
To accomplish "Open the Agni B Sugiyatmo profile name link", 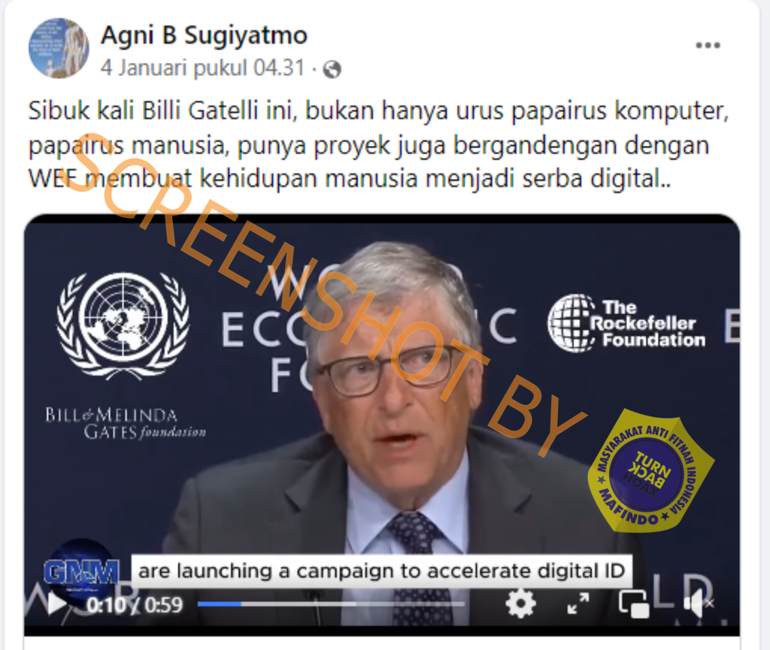I will click(x=205, y=35).
